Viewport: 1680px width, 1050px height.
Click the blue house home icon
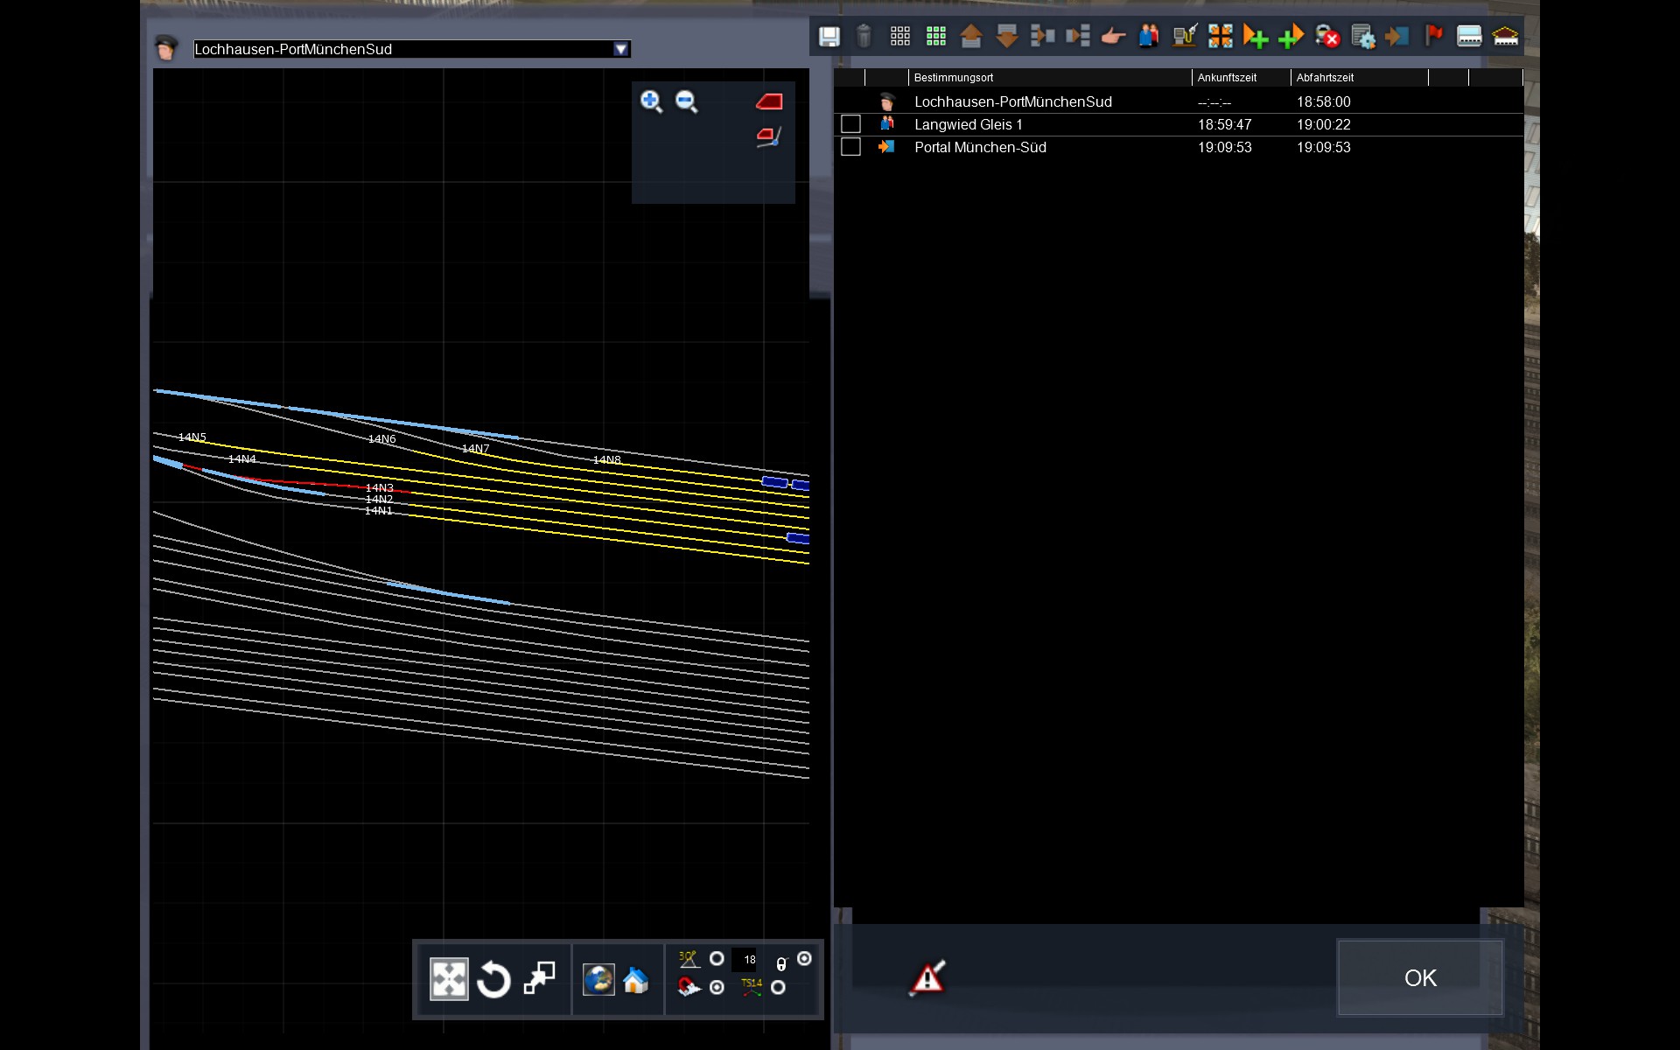click(636, 980)
